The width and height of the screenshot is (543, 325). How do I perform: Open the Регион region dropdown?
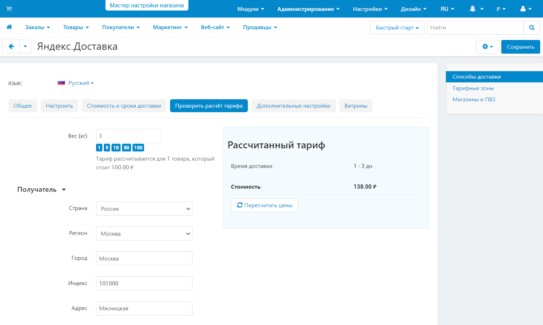[144, 233]
